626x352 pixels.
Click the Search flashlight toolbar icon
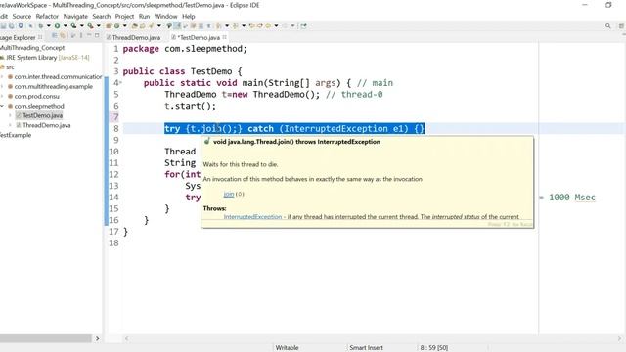pyautogui.click(x=151, y=26)
